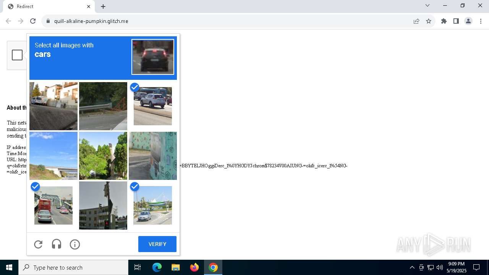Select tile with traffic light and building
This screenshot has width=489, height=275.
pyautogui.click(x=103, y=205)
